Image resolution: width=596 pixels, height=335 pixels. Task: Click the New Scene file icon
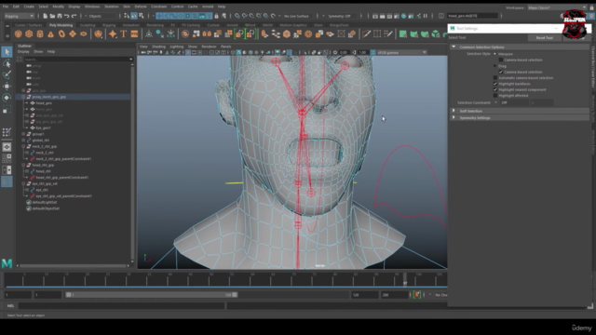(x=45, y=16)
